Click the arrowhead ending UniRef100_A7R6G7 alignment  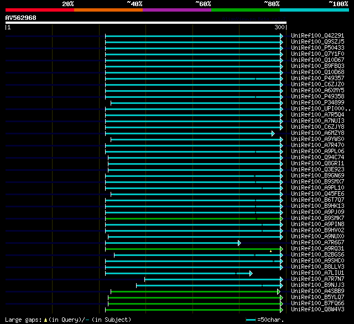pos(240,243)
